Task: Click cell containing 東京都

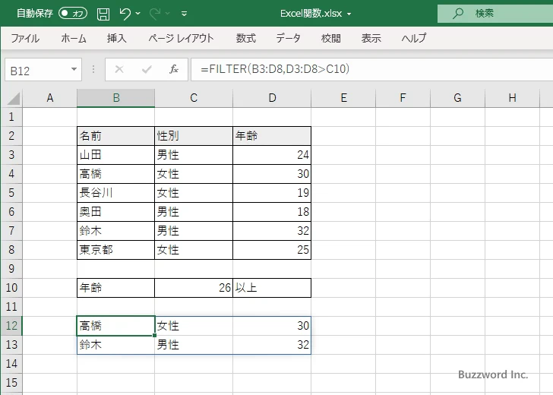Action: [115, 250]
